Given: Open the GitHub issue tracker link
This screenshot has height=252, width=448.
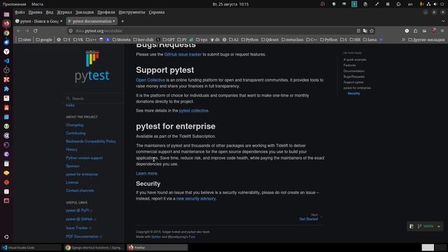Looking at the screenshot, I should point(183,55).
